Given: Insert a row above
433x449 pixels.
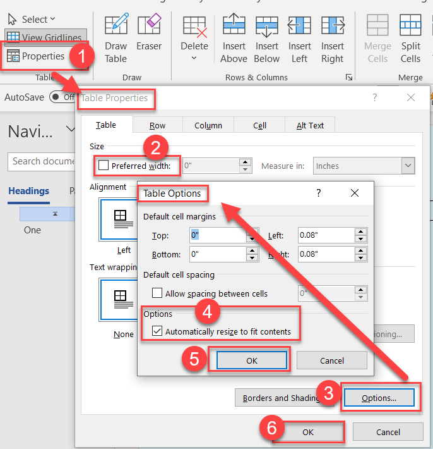Looking at the screenshot, I should click(234, 38).
